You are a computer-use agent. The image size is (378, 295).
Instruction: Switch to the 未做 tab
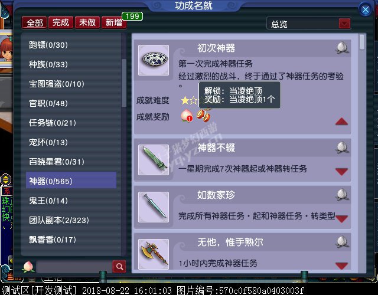coord(87,22)
